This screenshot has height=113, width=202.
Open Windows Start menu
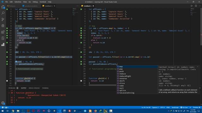(3, 111)
